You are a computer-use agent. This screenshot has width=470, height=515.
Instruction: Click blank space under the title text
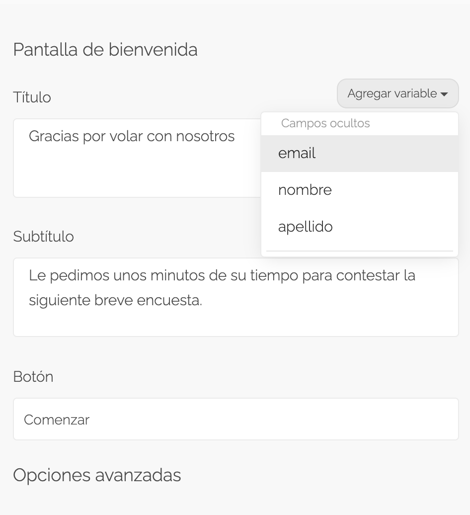(137, 174)
